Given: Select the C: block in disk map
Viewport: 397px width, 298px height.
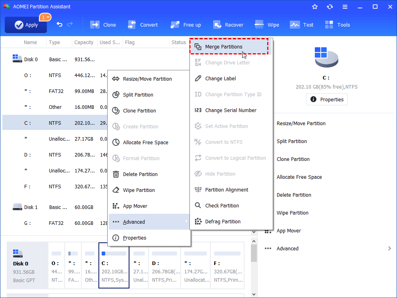Looking at the screenshot, I should 114,265.
